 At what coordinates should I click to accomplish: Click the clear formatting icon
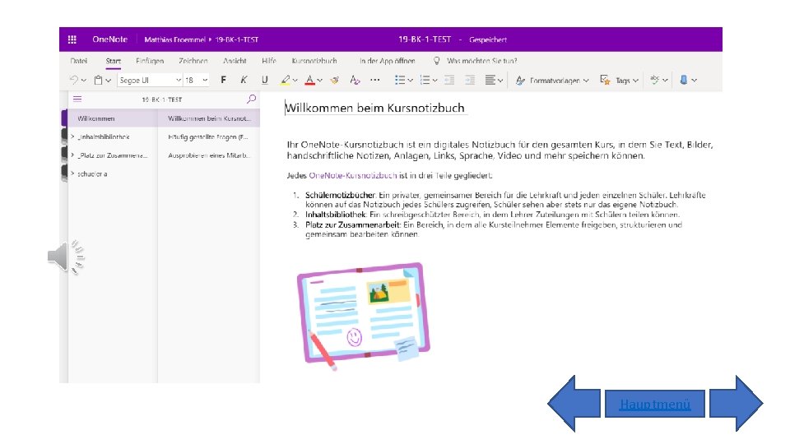coord(355,80)
